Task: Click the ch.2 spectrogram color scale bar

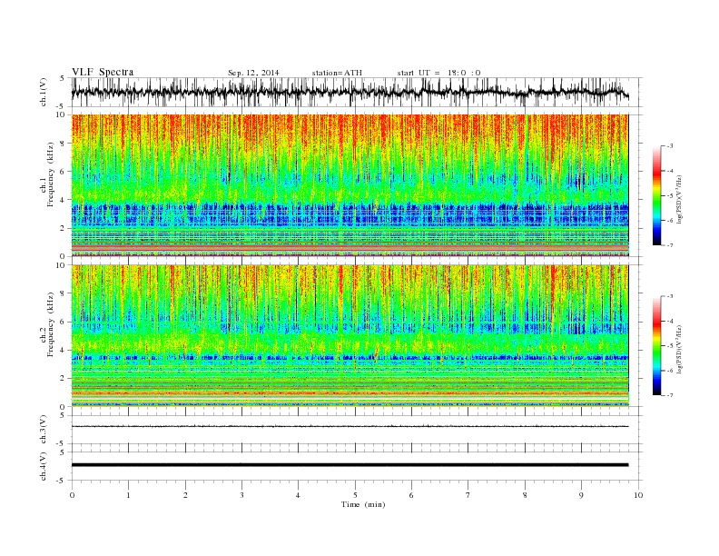Action: [x=656, y=346]
